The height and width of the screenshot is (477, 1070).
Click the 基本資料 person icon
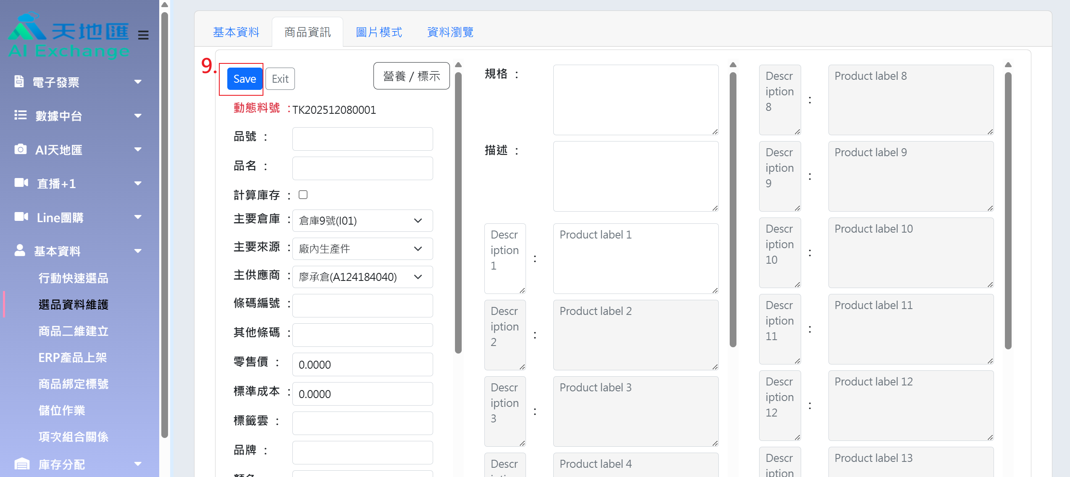tap(20, 250)
